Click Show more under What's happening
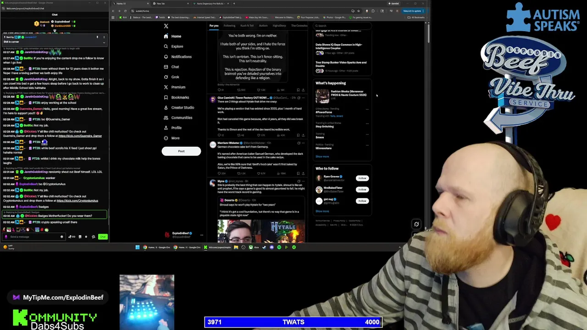 322,157
